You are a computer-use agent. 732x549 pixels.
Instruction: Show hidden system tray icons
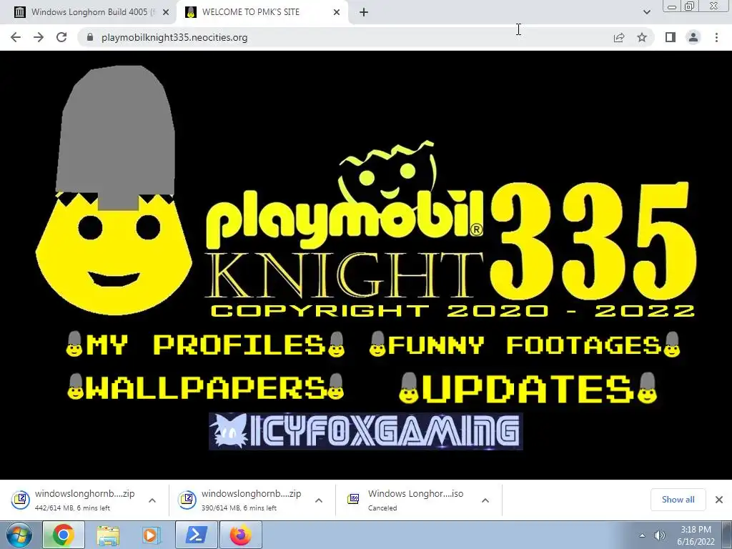pos(643,535)
